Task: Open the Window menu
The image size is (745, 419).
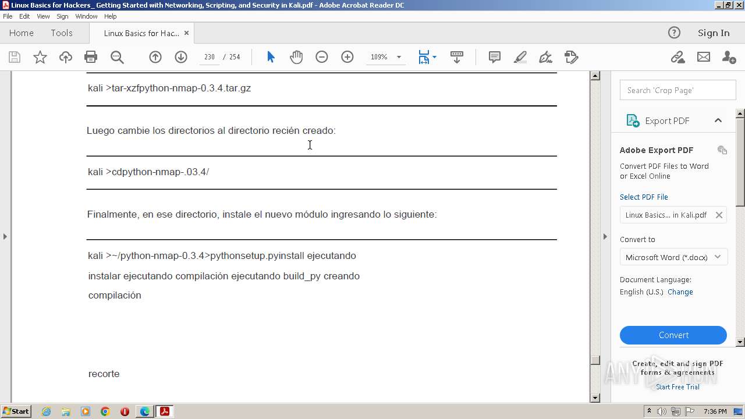Action: click(x=86, y=16)
